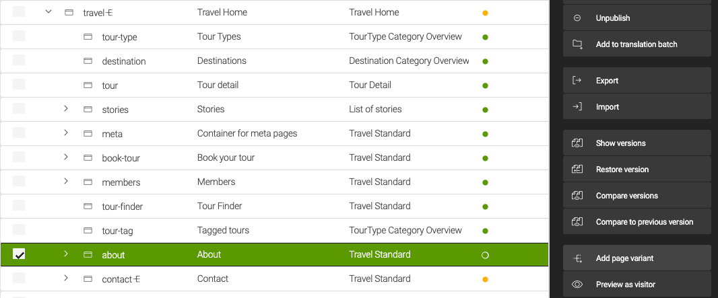The width and height of the screenshot is (718, 298).
Task: Expand the meta page node
Action: [66, 133]
